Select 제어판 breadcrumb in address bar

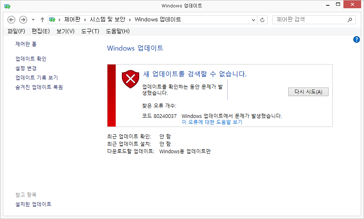click(72, 19)
